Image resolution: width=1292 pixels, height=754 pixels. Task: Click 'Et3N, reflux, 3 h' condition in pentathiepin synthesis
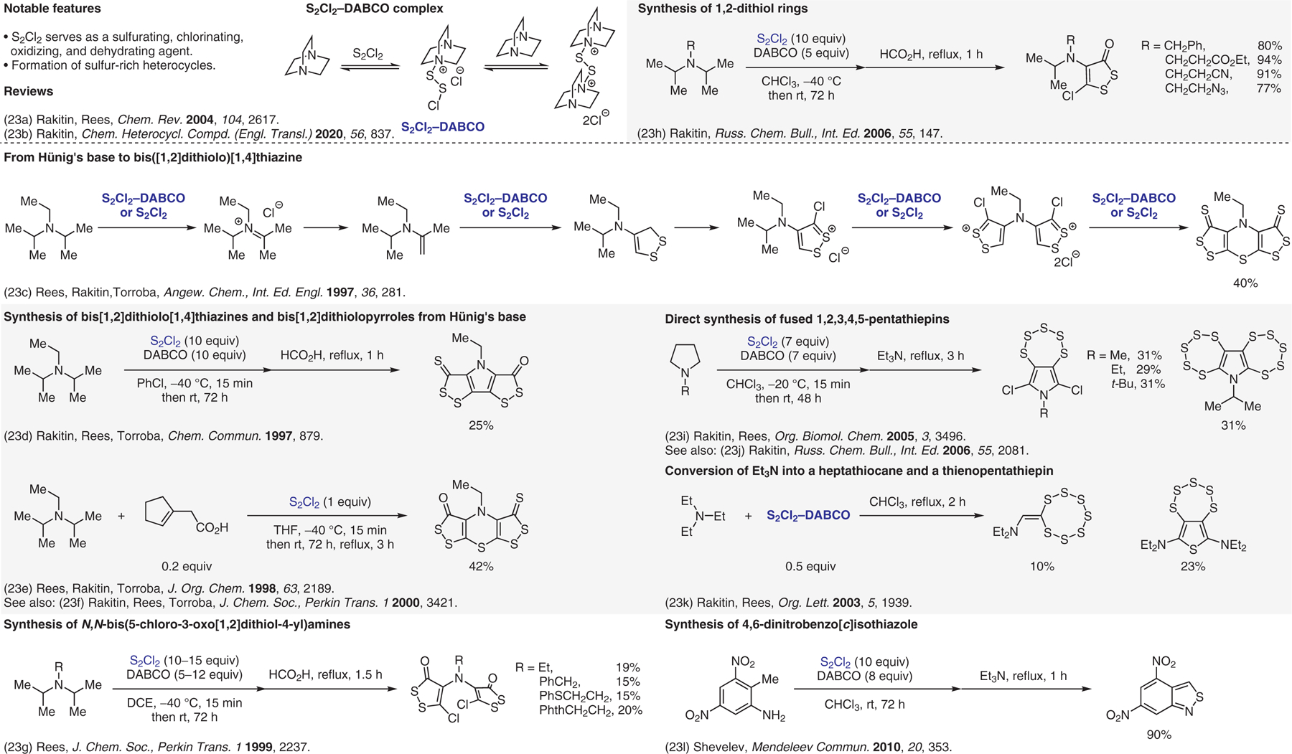tap(921, 356)
